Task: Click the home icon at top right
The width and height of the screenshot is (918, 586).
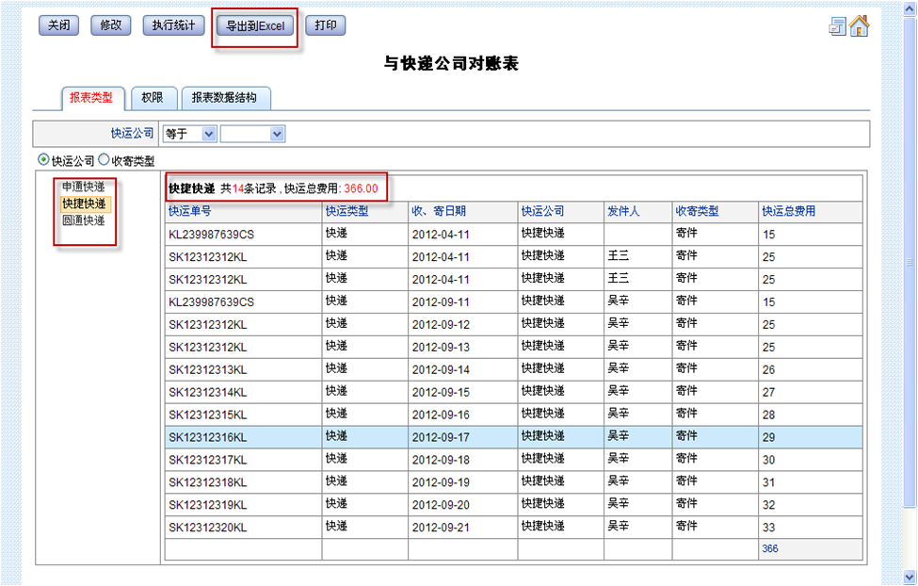Action: (x=860, y=25)
